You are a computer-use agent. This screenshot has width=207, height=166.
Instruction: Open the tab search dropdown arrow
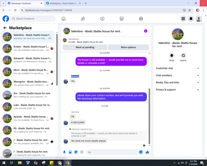pyautogui.click(x=3, y=3)
